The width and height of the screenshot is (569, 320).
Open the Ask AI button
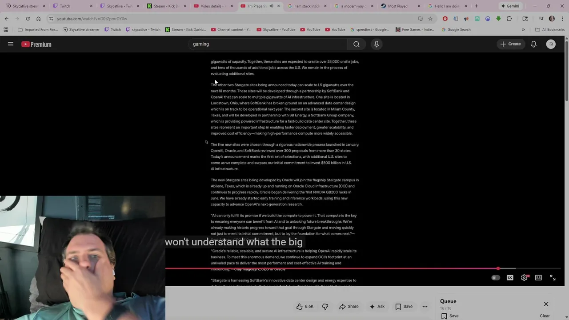tap(377, 306)
